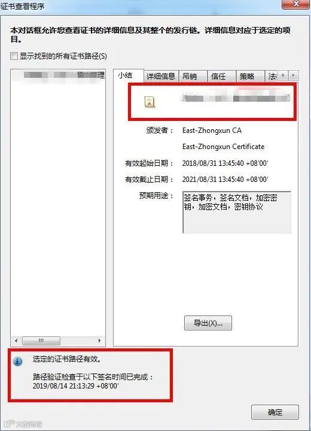The height and width of the screenshot is (431, 311).
Task: Click the blue information icon
Action: tap(17, 361)
